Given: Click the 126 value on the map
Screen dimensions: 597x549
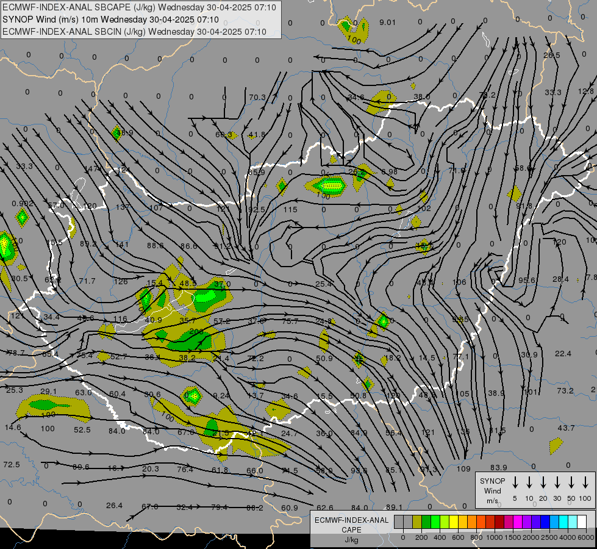Looking at the screenshot, I should (121, 282).
